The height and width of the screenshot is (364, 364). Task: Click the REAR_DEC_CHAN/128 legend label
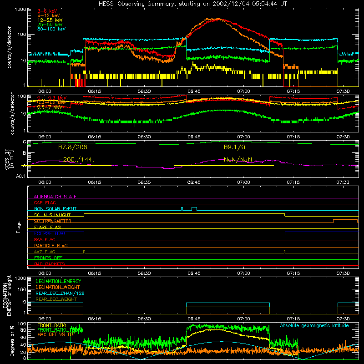60,293
